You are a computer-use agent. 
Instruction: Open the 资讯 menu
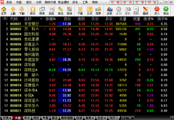[x=75, y=2]
